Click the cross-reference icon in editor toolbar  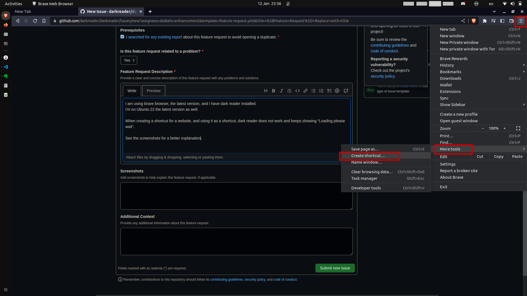pyautogui.click(x=346, y=91)
